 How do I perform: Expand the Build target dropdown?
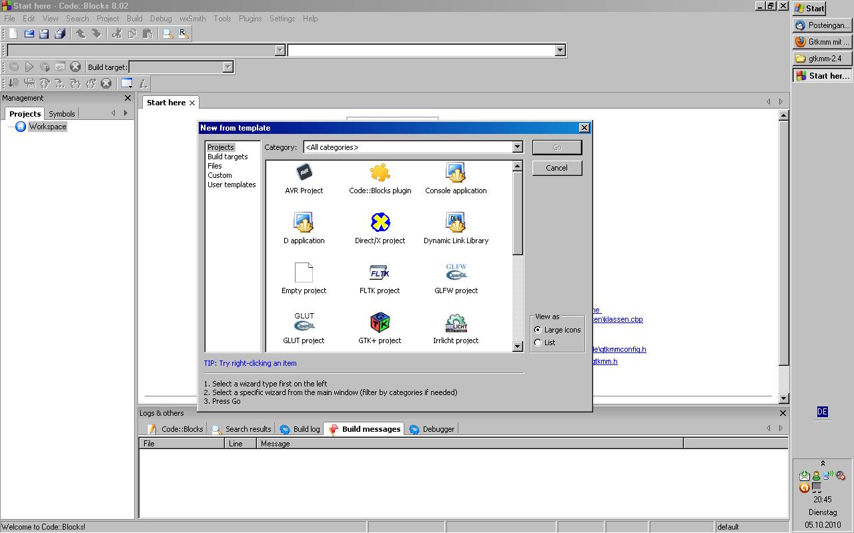[x=228, y=67]
